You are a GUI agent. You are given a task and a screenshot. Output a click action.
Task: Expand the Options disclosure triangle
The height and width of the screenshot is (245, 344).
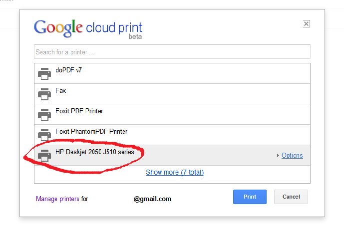pos(278,156)
